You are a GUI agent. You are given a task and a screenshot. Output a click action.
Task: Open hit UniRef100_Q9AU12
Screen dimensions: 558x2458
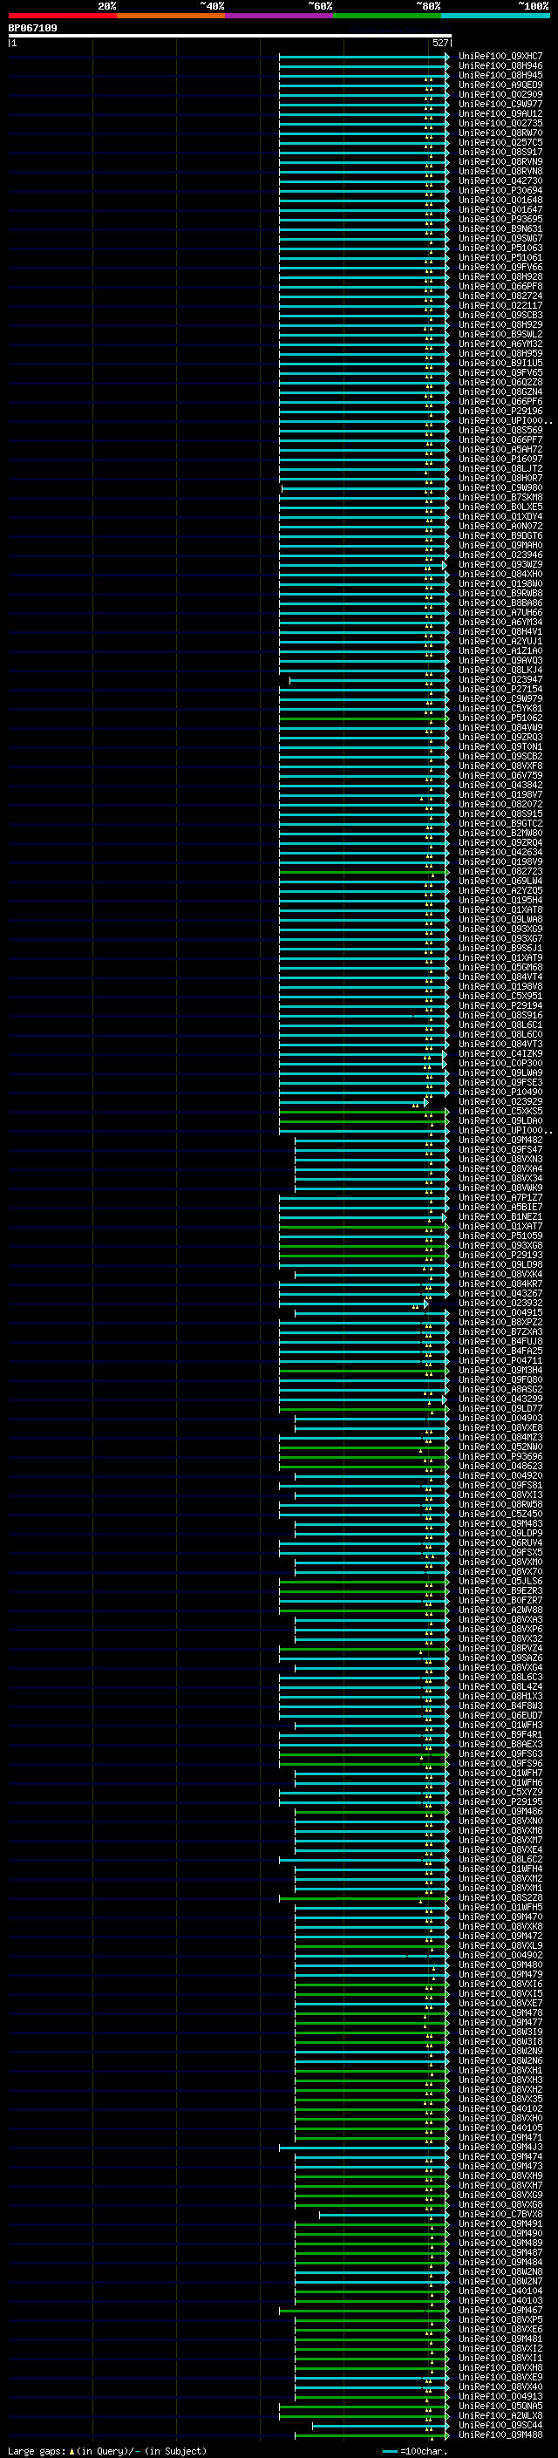pyautogui.click(x=500, y=113)
